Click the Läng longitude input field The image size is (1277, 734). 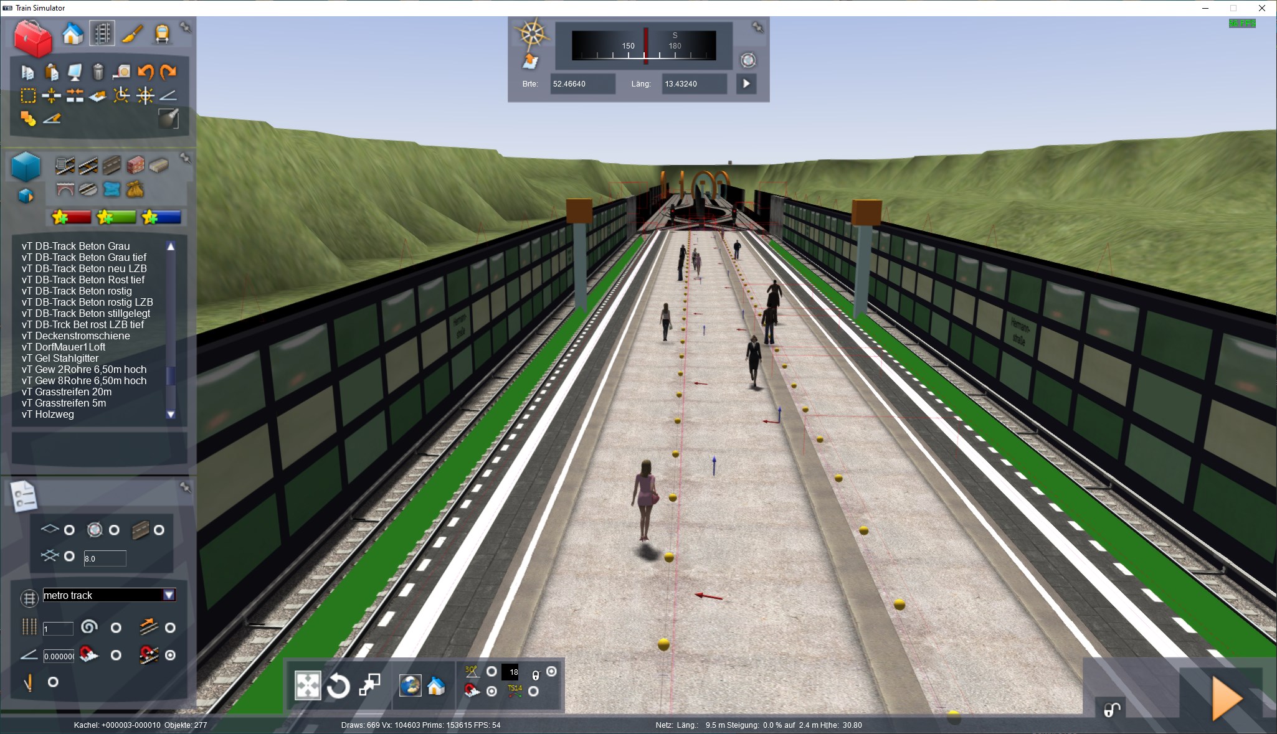[x=695, y=84]
